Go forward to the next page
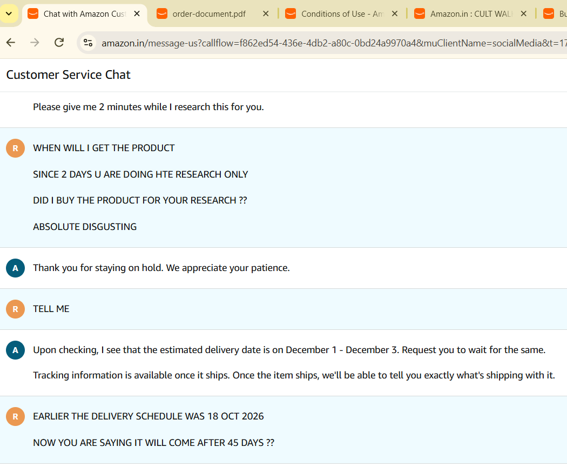The image size is (567, 467). point(35,43)
